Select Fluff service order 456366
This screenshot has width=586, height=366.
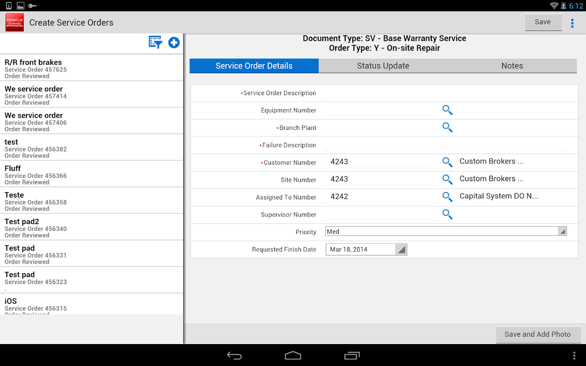92,174
